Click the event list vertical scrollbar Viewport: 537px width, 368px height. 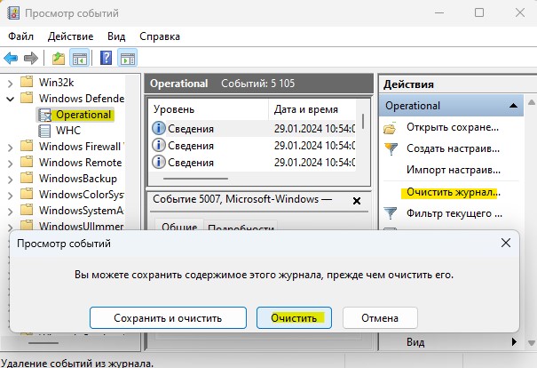(x=363, y=121)
